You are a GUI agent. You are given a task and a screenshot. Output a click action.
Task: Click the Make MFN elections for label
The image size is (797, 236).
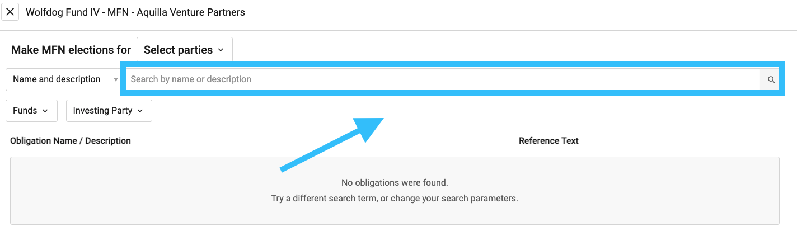71,50
